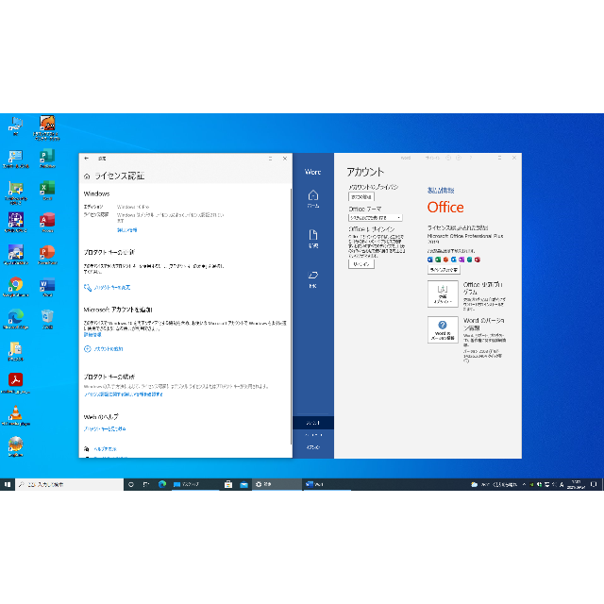This screenshot has height=604, width=604.
Task: Click the account privacy settings button
Action: (361, 197)
